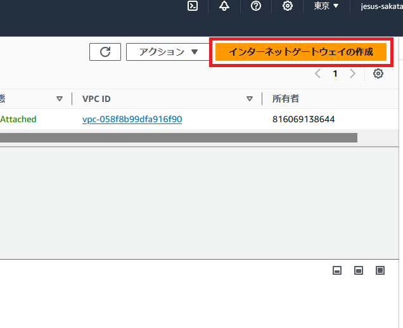Open table preferences gear icon

click(x=378, y=73)
